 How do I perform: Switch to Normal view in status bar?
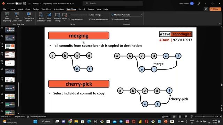click(x=174, y=117)
